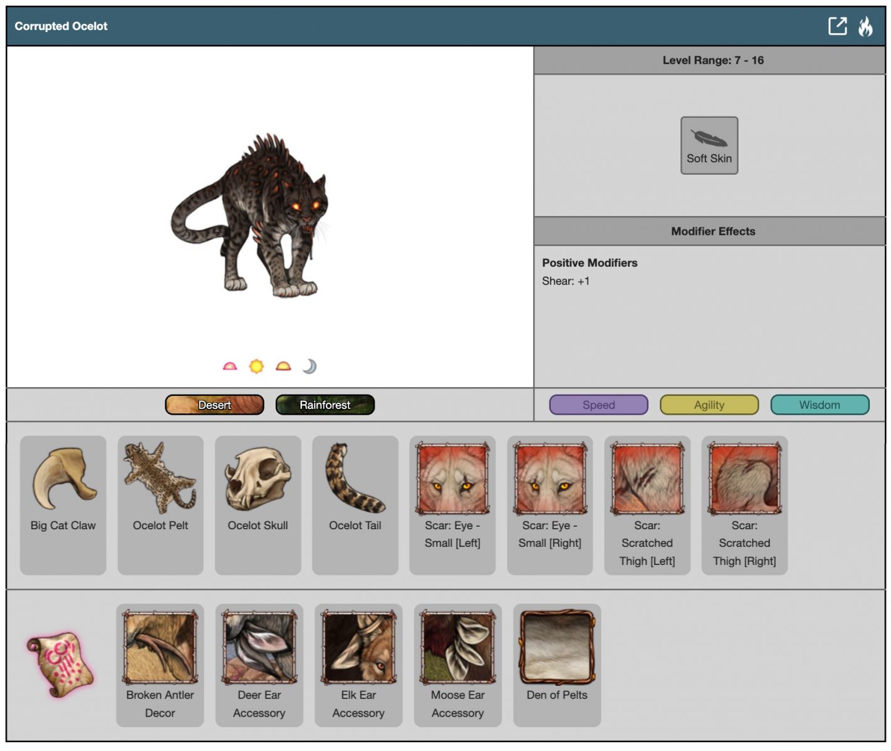891x751 pixels.
Task: Select the teal Wisdom stat tag
Action: (819, 405)
